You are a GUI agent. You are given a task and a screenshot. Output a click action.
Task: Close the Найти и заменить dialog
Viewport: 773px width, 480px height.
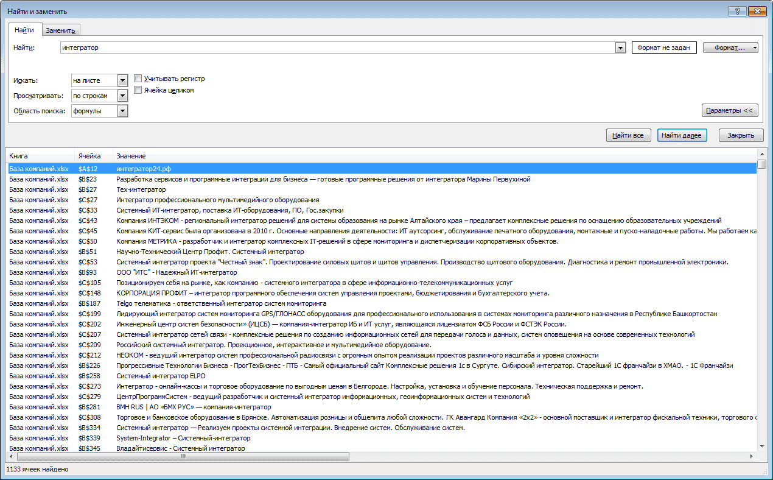(x=757, y=11)
